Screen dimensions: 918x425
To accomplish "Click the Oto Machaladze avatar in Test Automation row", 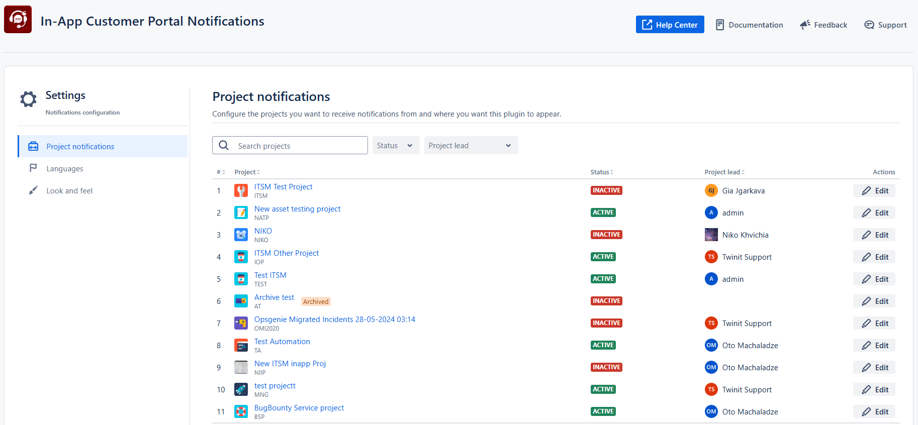I will coord(711,345).
